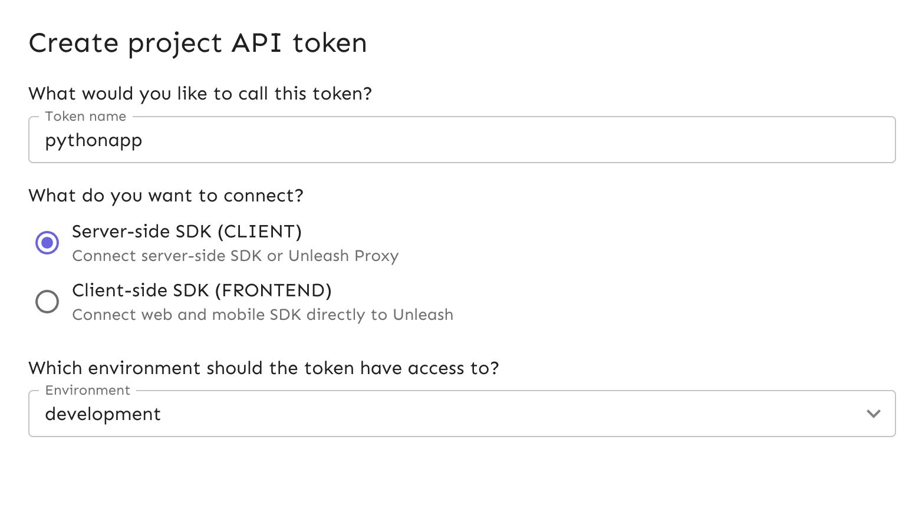Viewport: 922px width, 529px height.
Task: Click the "Token name" floating label
Action: (x=85, y=117)
